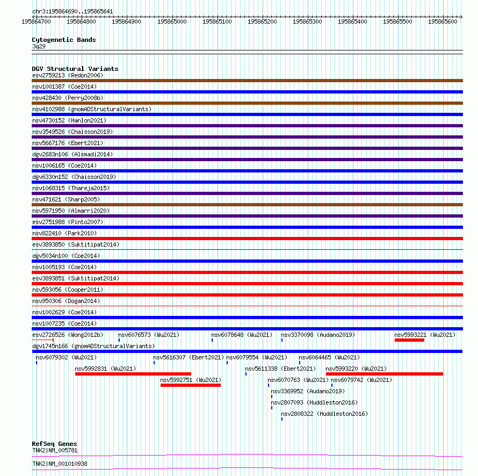
Task: Click esv3893851 (Suktitipat2014) label
Action: click(76, 278)
